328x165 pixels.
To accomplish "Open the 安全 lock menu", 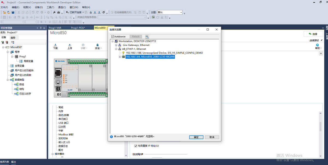I will click(x=98, y=46).
